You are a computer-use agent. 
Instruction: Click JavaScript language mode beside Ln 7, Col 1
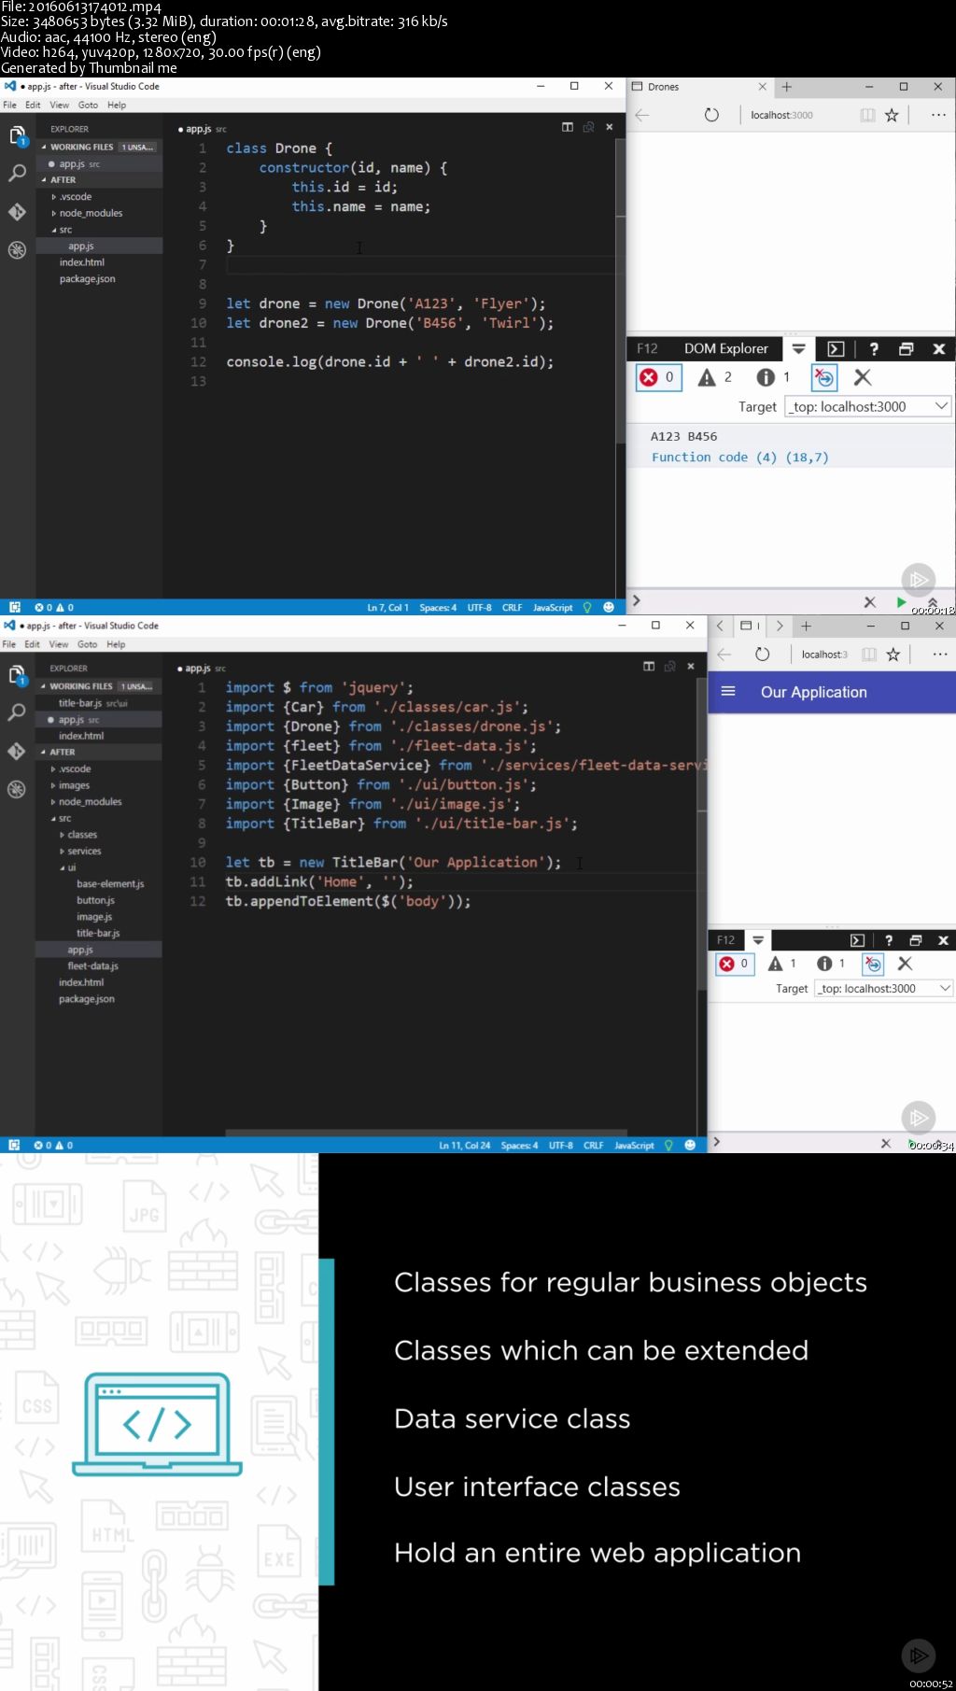pos(553,607)
